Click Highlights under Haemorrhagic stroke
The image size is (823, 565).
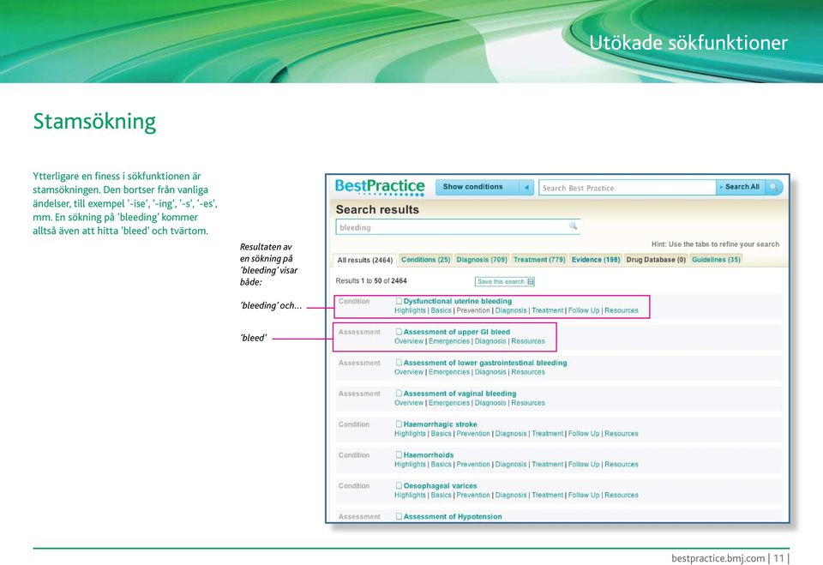pos(410,433)
